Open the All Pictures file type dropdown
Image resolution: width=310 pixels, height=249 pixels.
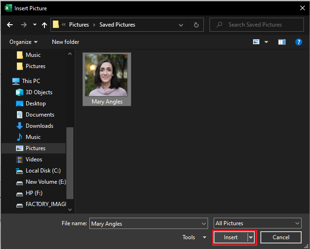(x=258, y=223)
